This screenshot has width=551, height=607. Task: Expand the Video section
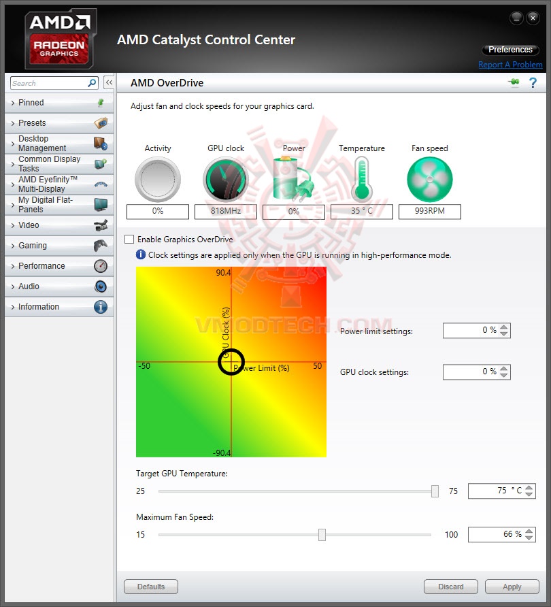59,225
